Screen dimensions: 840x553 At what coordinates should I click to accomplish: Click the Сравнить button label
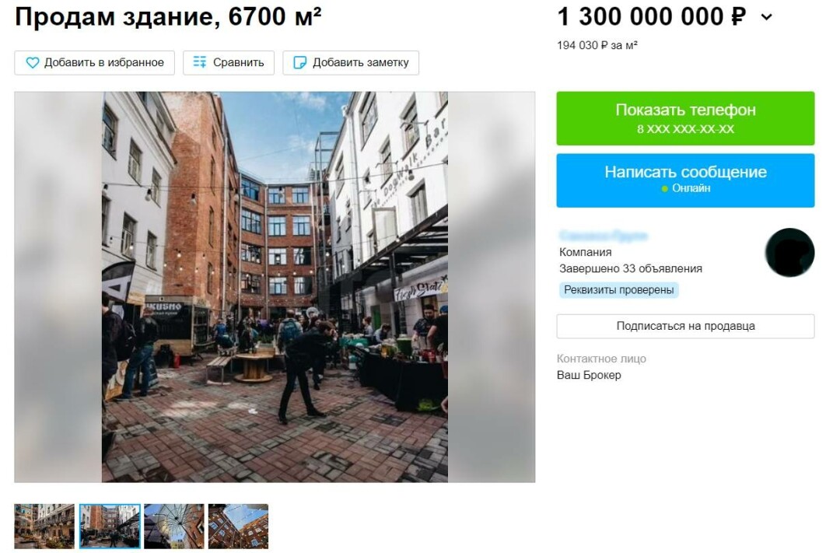(x=239, y=63)
